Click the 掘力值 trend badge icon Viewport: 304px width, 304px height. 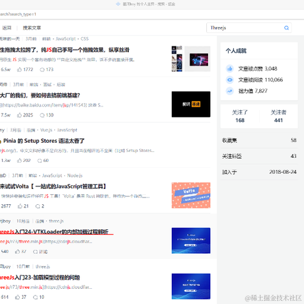[230, 91]
